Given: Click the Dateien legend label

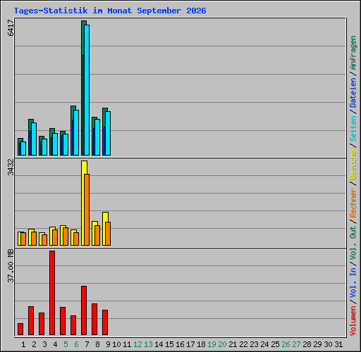Looking at the screenshot, I should click(353, 92).
